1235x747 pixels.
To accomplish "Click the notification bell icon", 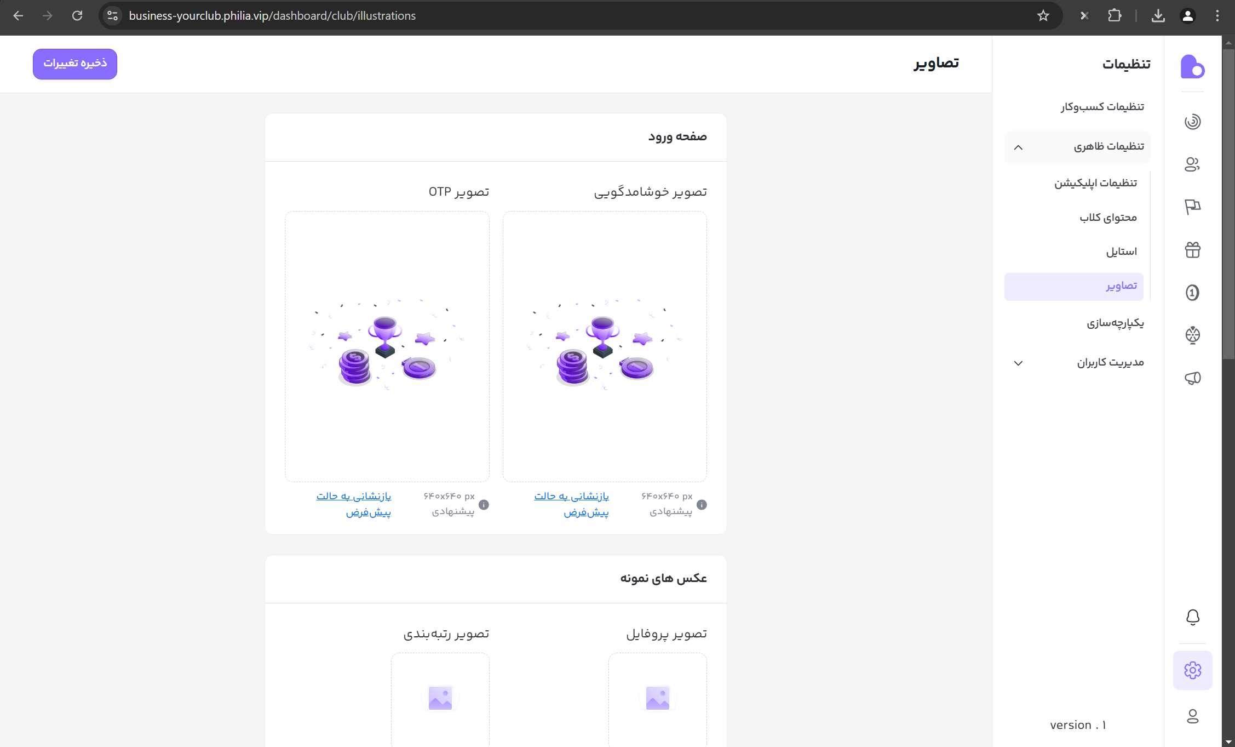I will click(1192, 617).
